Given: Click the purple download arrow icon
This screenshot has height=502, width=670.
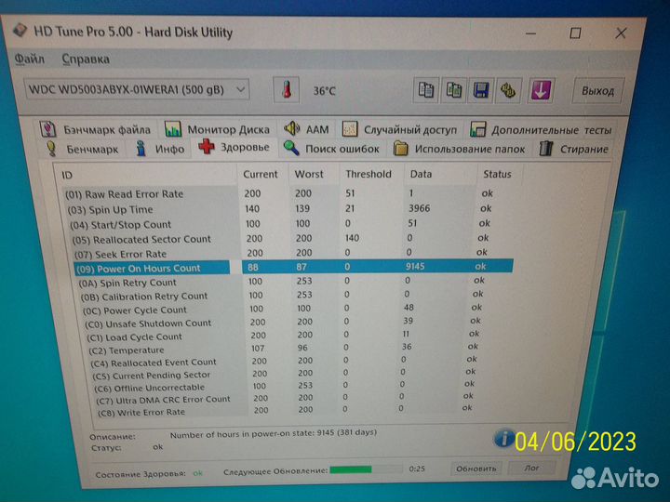Looking at the screenshot, I should (x=542, y=90).
